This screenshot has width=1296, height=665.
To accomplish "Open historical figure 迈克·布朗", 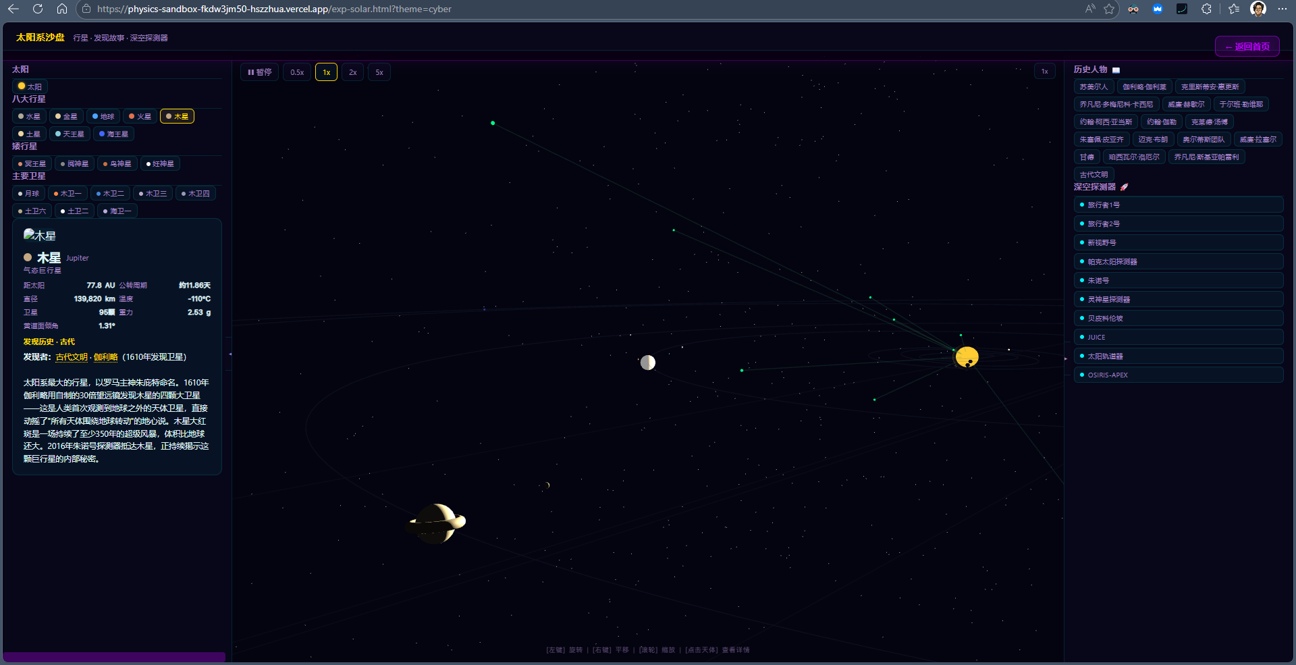I will pyautogui.click(x=1153, y=139).
